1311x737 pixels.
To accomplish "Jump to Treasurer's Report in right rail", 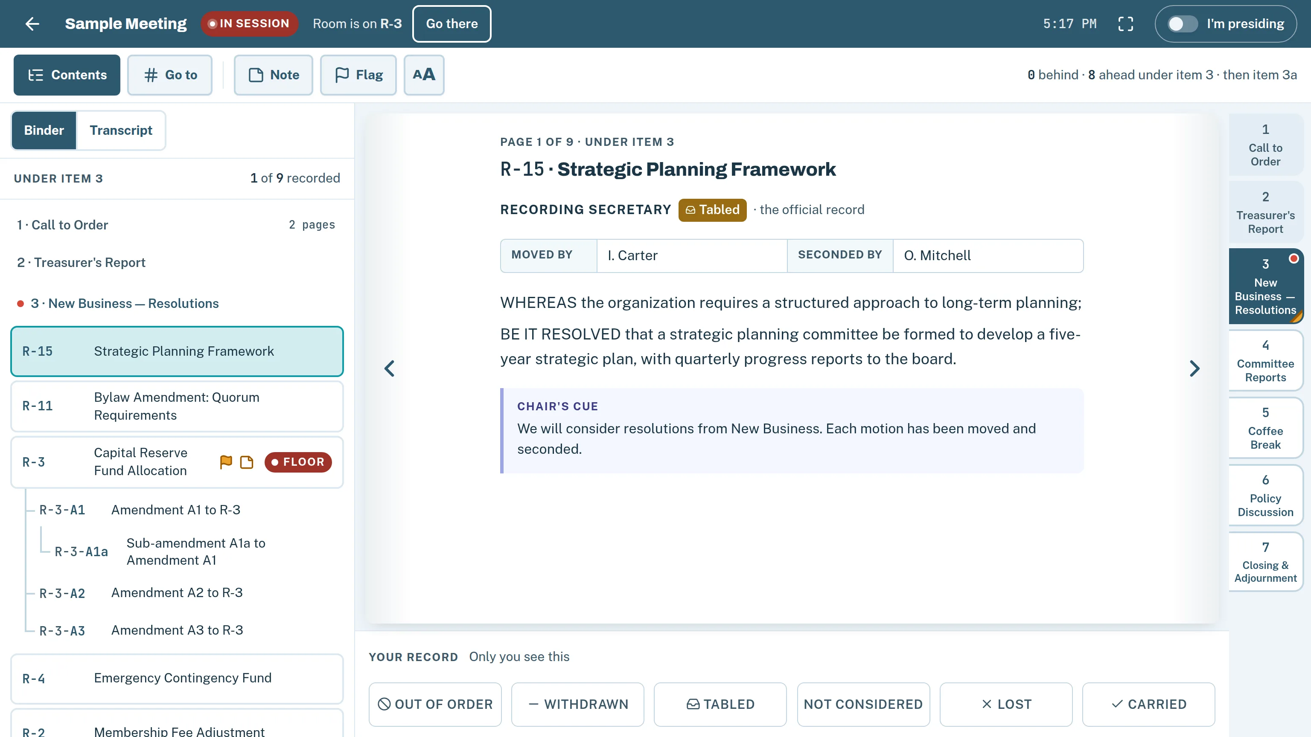I will [1265, 212].
